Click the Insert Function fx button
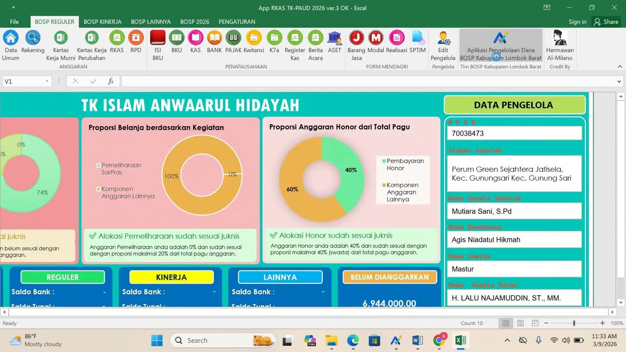This screenshot has height=352, width=626. click(x=111, y=82)
